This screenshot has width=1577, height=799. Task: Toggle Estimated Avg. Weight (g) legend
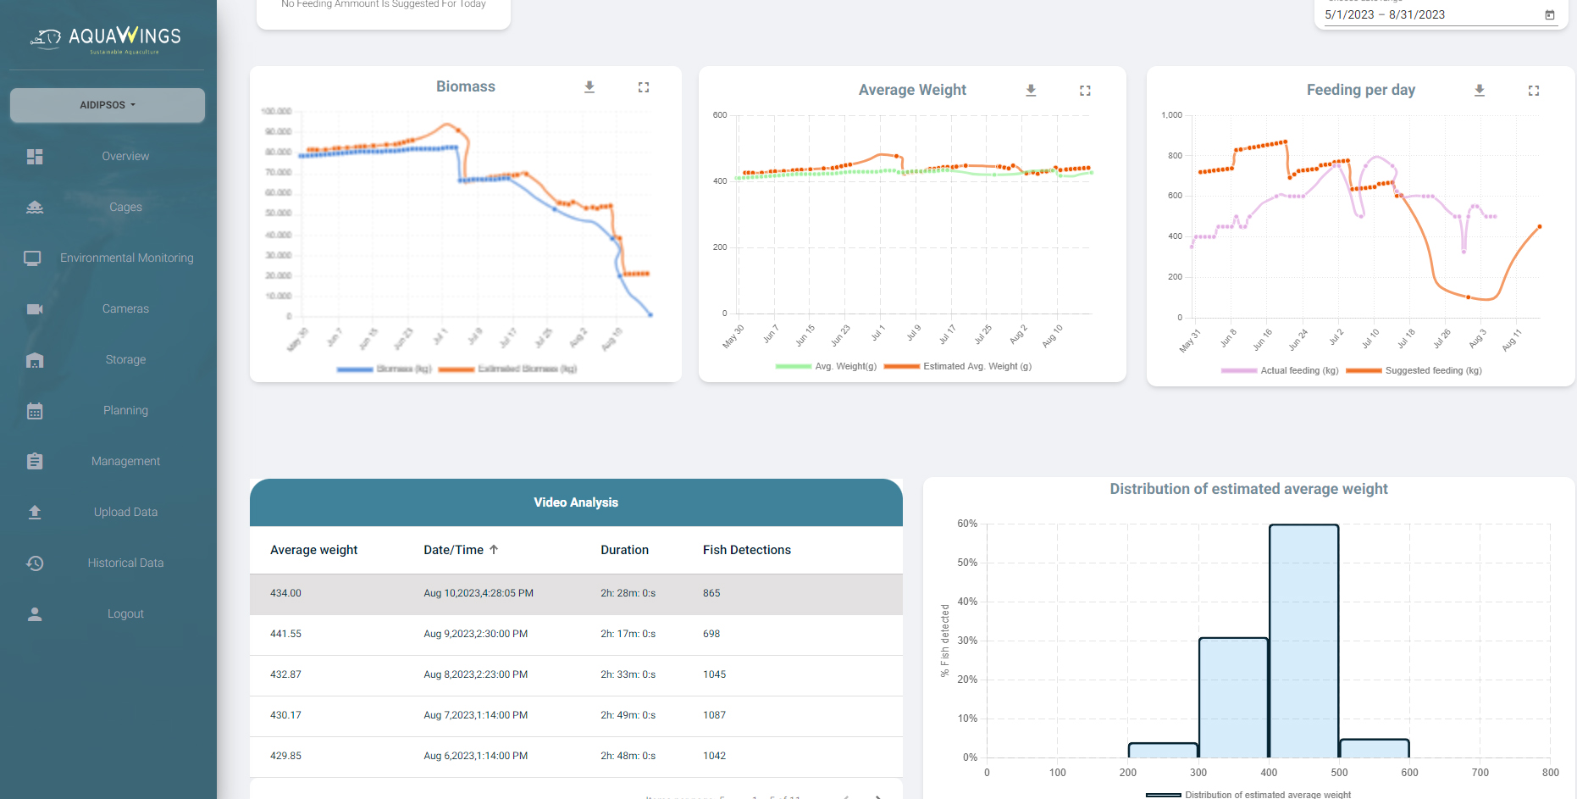tap(958, 366)
